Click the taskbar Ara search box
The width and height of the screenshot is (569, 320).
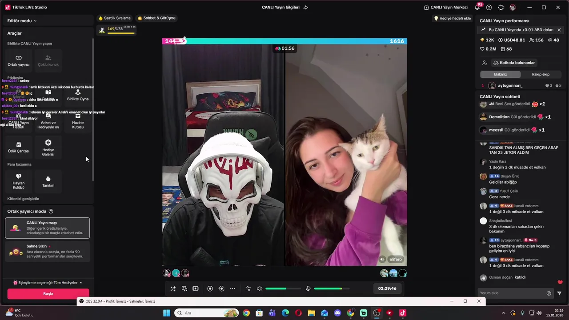coord(207,313)
